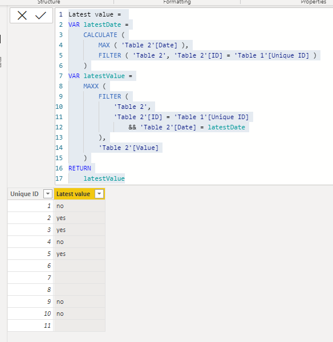Screen dimensions: 333x342
Task: Place cursor on 'Latest value =' line
Action: point(95,14)
